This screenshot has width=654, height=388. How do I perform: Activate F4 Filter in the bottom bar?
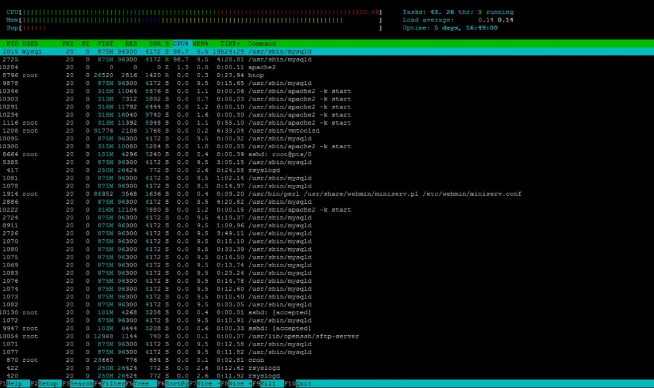(x=109, y=384)
